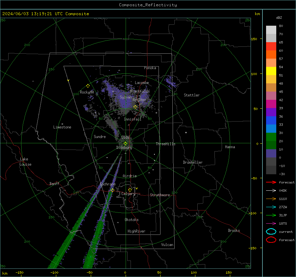Viewport: 296px width, 277px height.
Task: Click the Innisfail city label
Action: pyautogui.click(x=133, y=119)
